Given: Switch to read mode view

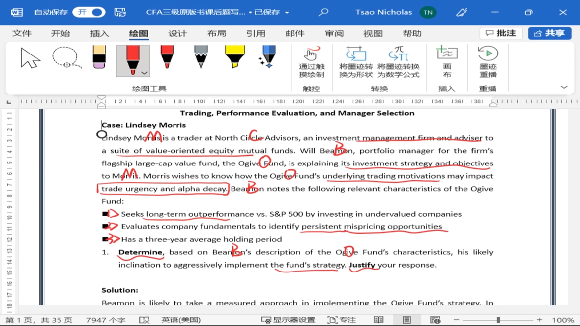Looking at the screenshot, I should (378, 320).
